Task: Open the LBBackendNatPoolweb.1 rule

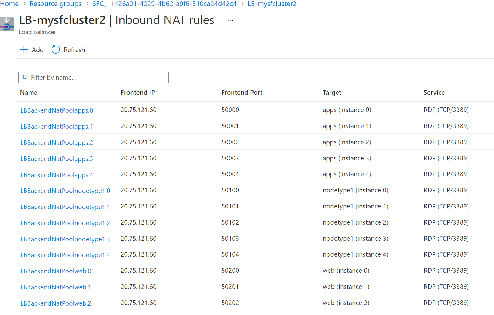Action: pyautogui.click(x=56, y=287)
